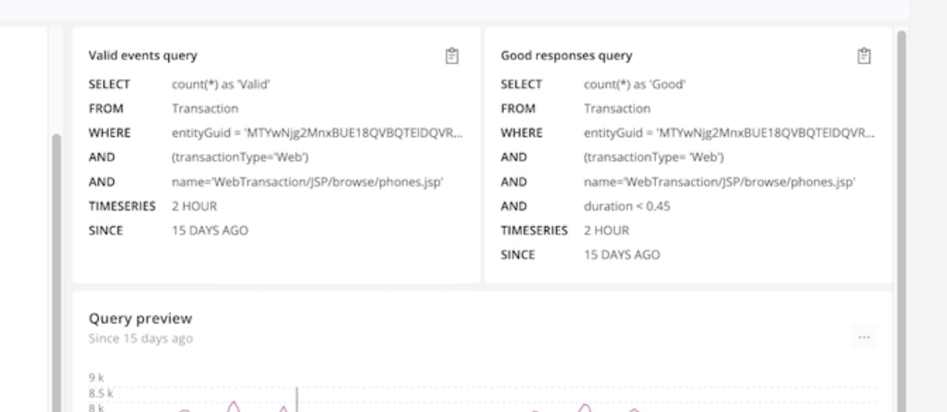This screenshot has width=947, height=412.
Task: Open Query preview ellipsis options menu
Action: click(862, 337)
